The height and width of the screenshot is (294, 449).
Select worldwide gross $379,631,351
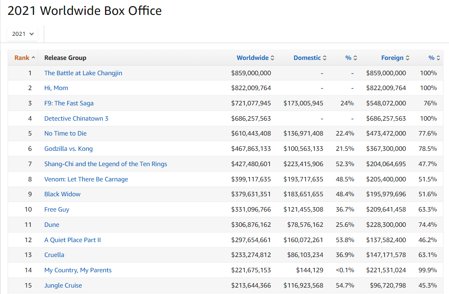(x=251, y=194)
